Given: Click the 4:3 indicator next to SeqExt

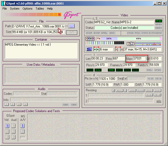Looking at the screenshot, I should [x=150, y=79].
